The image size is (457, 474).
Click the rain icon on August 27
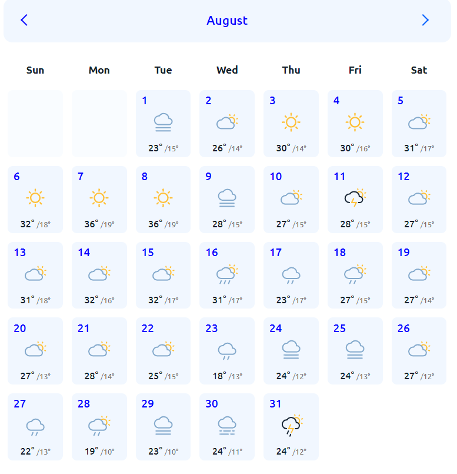click(x=35, y=426)
